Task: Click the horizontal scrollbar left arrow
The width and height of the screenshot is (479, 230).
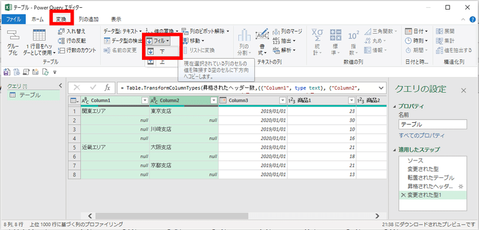Action: pos(90,216)
